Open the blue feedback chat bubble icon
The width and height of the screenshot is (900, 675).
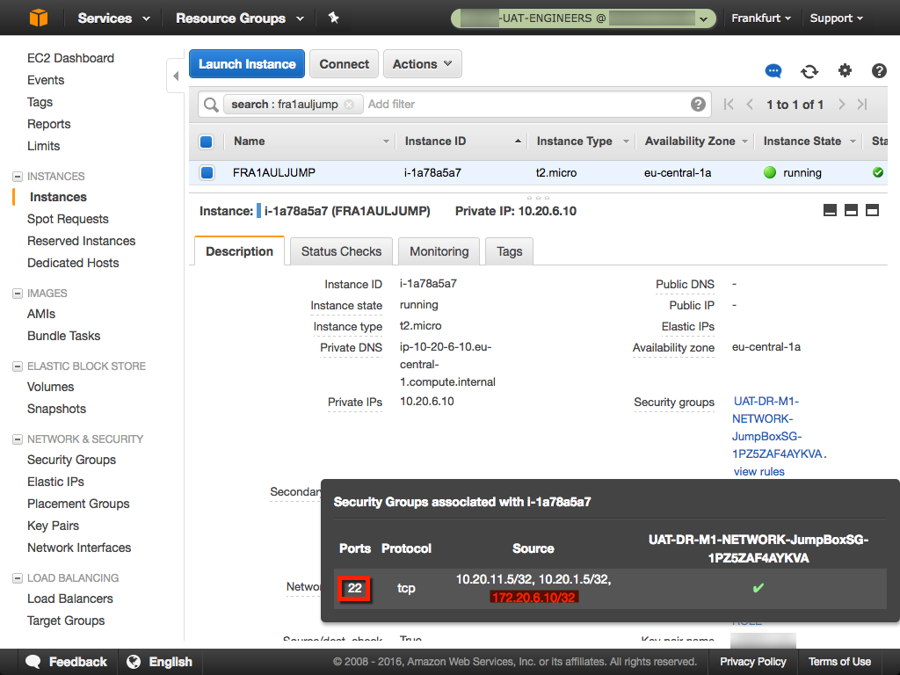[773, 71]
